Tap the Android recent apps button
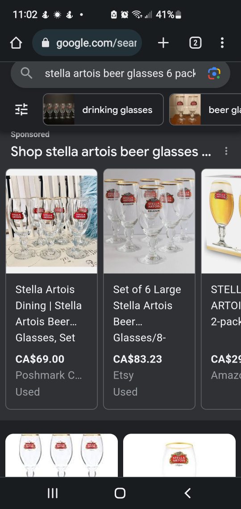Screen dimensions: 241x509 pos(53,493)
